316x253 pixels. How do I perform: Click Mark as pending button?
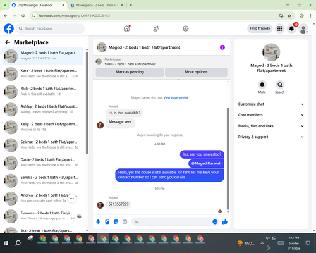coord(130,72)
